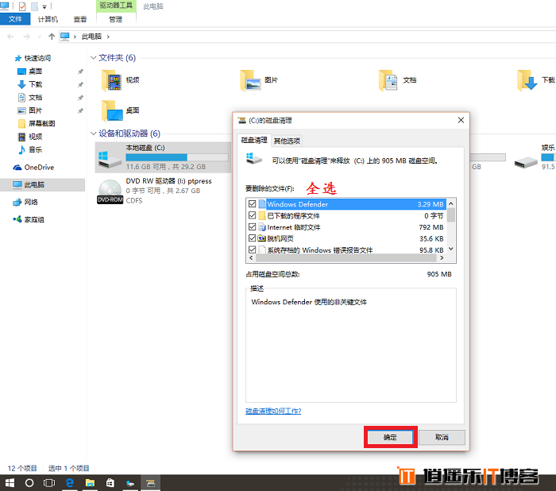Open the 桌面 folder in the 文件夹 group
Viewport: 556px width, 491px height.
[111, 110]
